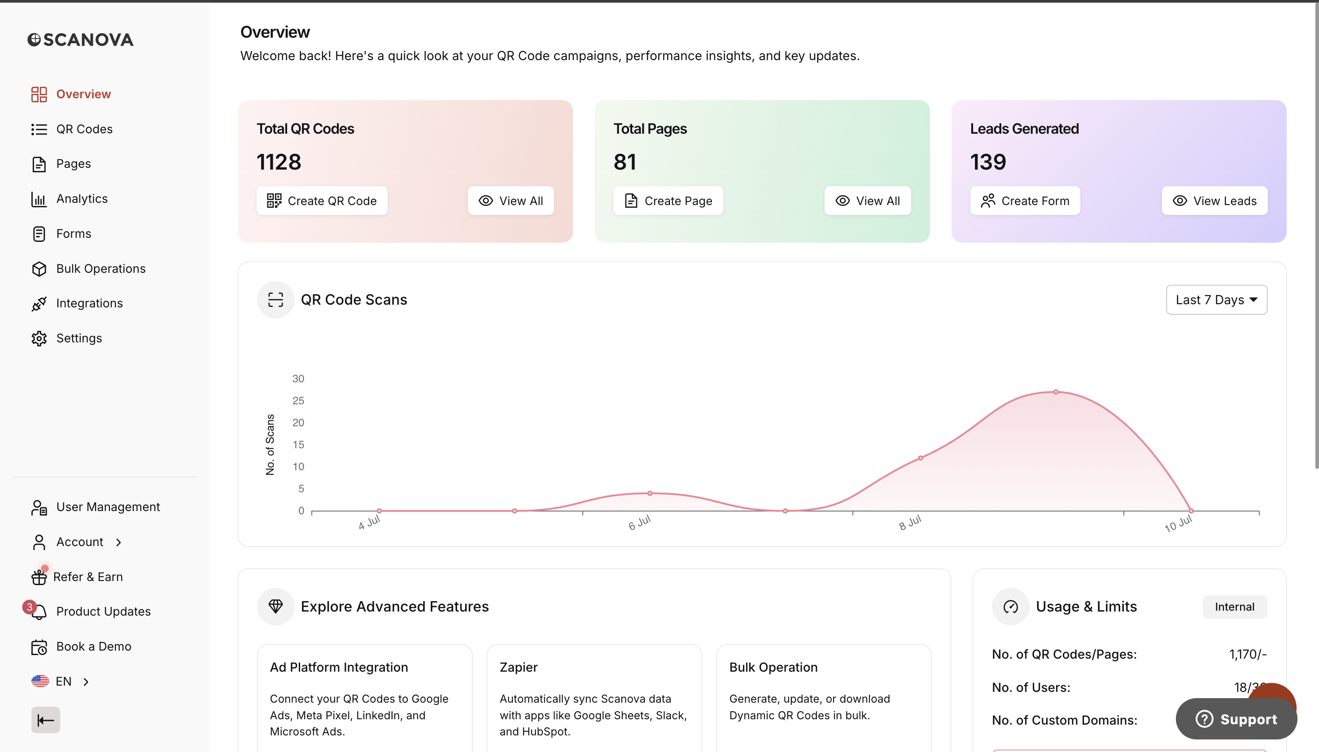Expand the EN language selector
Image resolution: width=1319 pixels, height=752 pixels.
(86, 682)
